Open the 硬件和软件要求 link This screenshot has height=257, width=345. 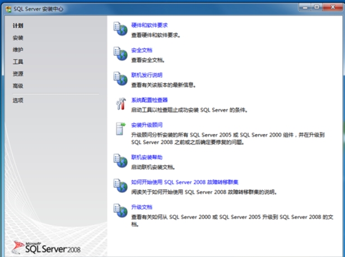(x=150, y=26)
